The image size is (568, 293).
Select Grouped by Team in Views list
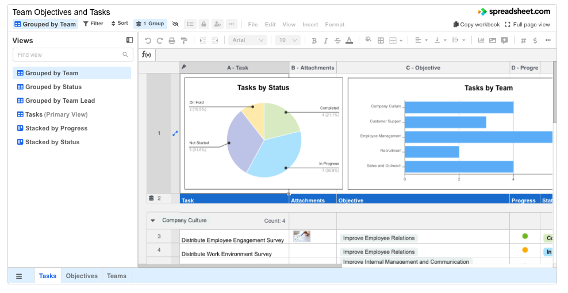point(72,73)
